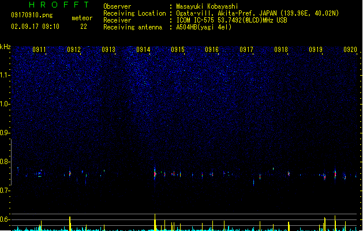Screen dimensions: 363x231
Task: Click the 0915 time marker
Action: pos(178,50)
